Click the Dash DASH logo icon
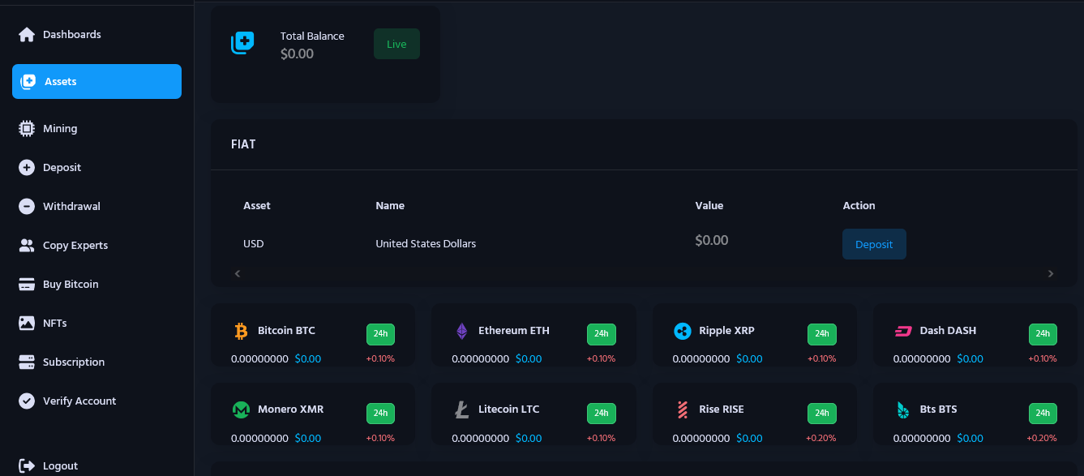This screenshot has width=1084, height=476. 903,331
